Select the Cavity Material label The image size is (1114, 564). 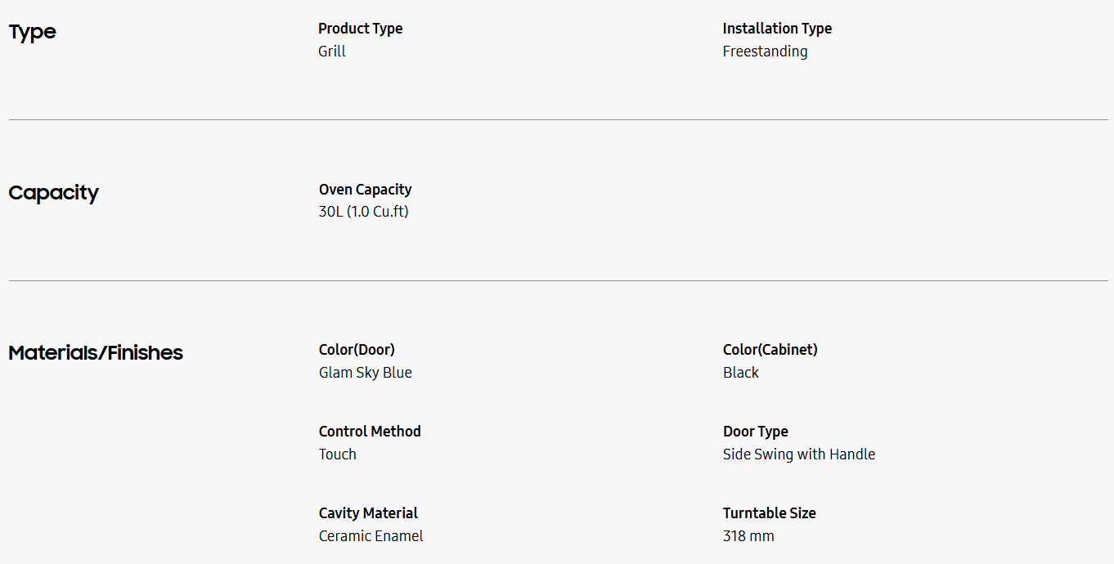pyautogui.click(x=368, y=513)
